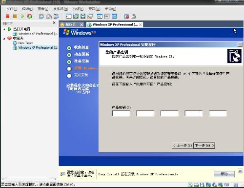Screen dimensions: 244x188
Task: Focus the fifth product key field
Action: [x=218, y=113]
